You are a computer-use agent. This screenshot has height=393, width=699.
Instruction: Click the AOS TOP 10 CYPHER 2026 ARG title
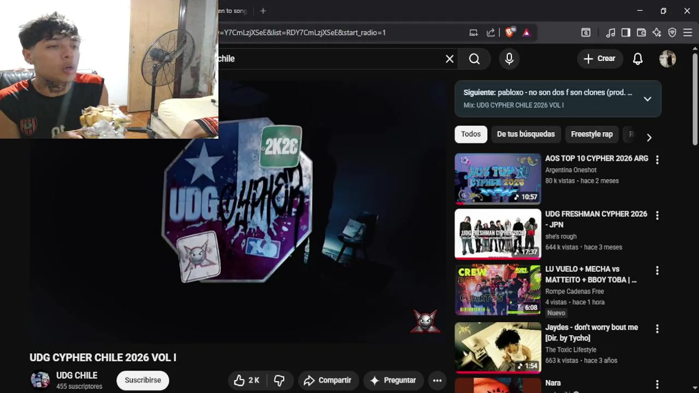pyautogui.click(x=596, y=158)
